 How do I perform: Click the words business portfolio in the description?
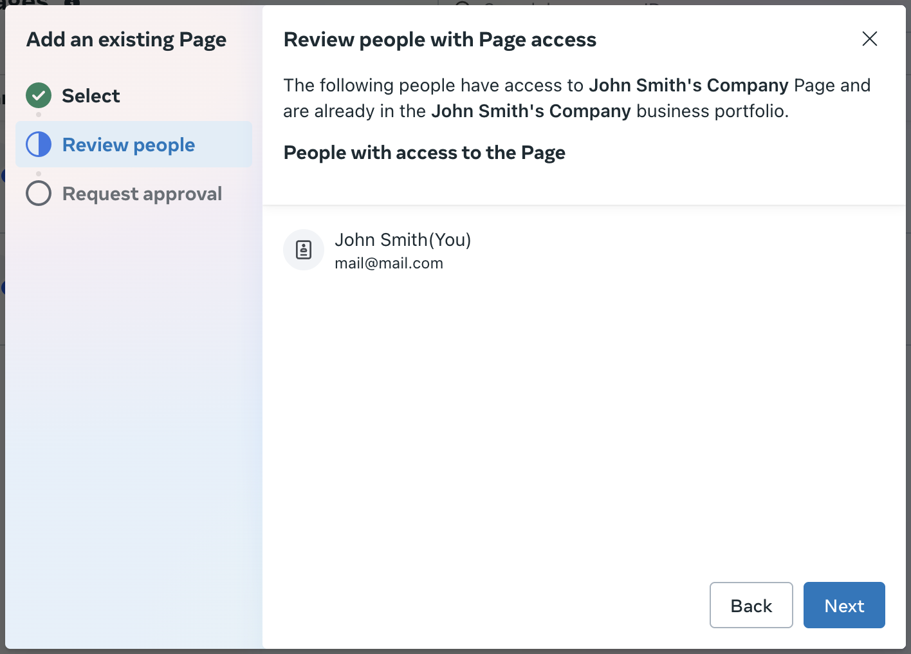tap(712, 111)
